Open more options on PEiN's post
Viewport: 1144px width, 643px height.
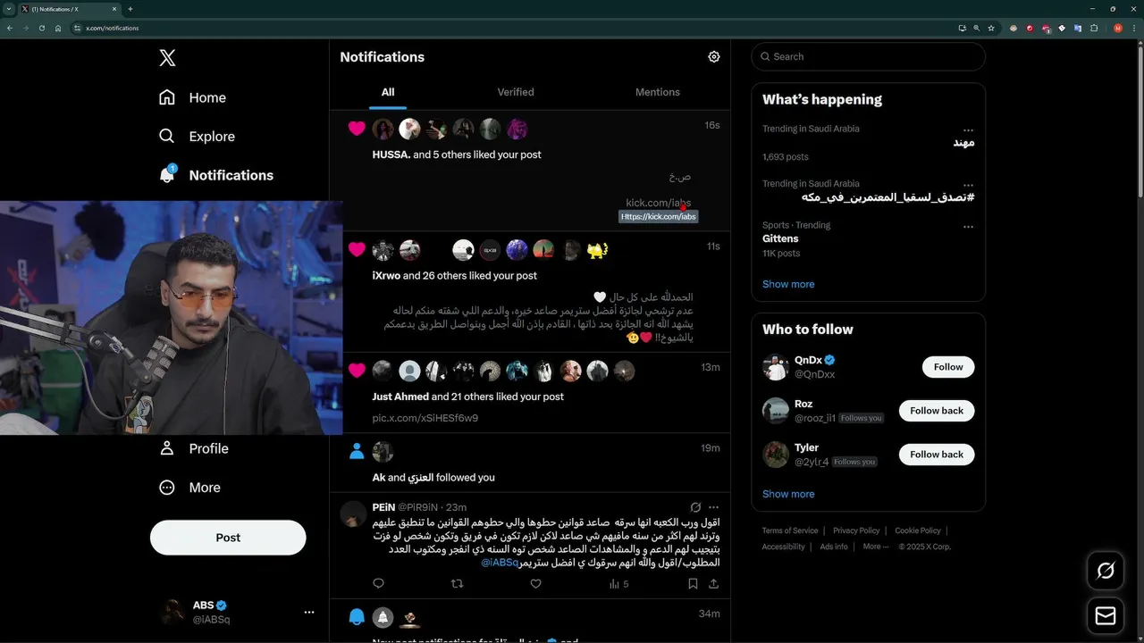(713, 507)
